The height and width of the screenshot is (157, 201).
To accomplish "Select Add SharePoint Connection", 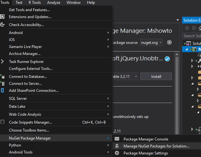I will pos(56,91).
